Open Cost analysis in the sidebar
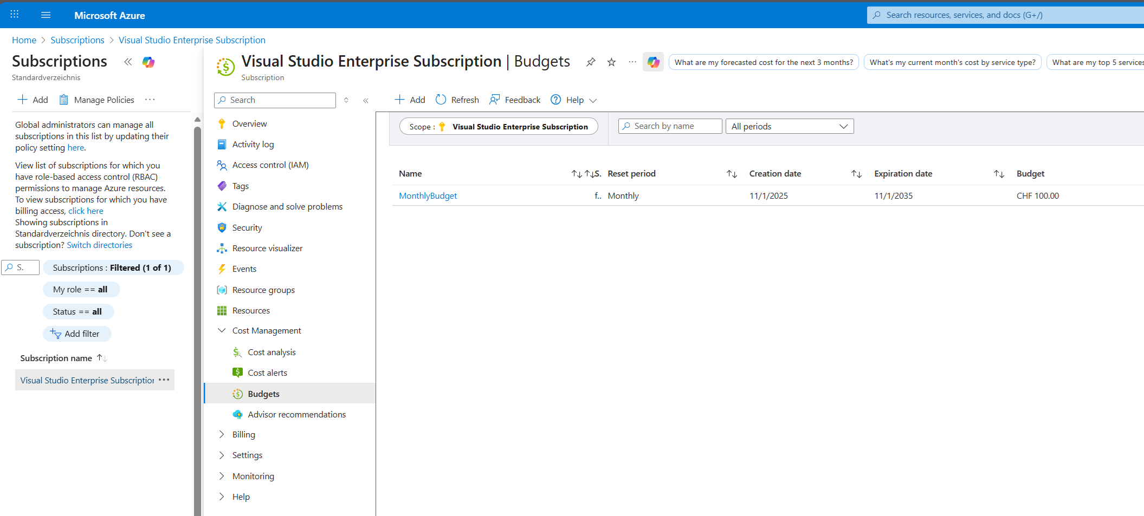 (272, 352)
